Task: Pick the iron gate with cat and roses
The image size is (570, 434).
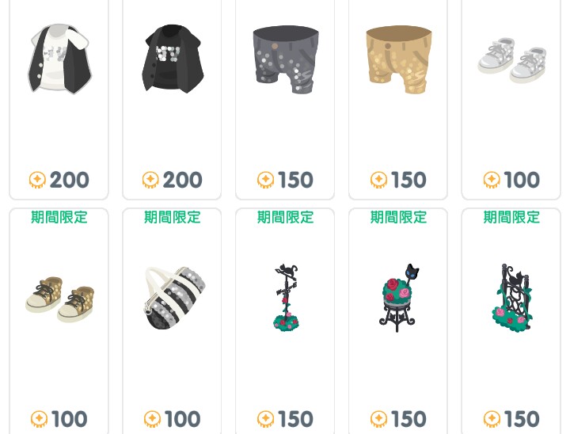Action: click(512, 297)
